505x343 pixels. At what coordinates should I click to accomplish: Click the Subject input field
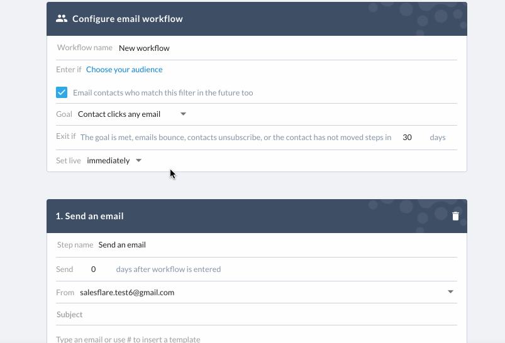[257, 314]
